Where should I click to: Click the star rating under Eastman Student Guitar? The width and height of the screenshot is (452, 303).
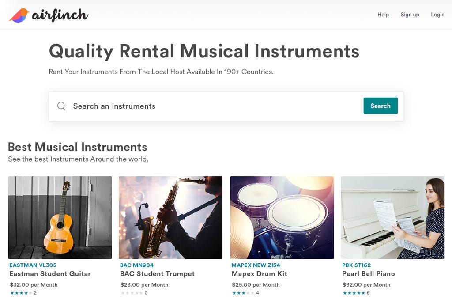[21, 293]
